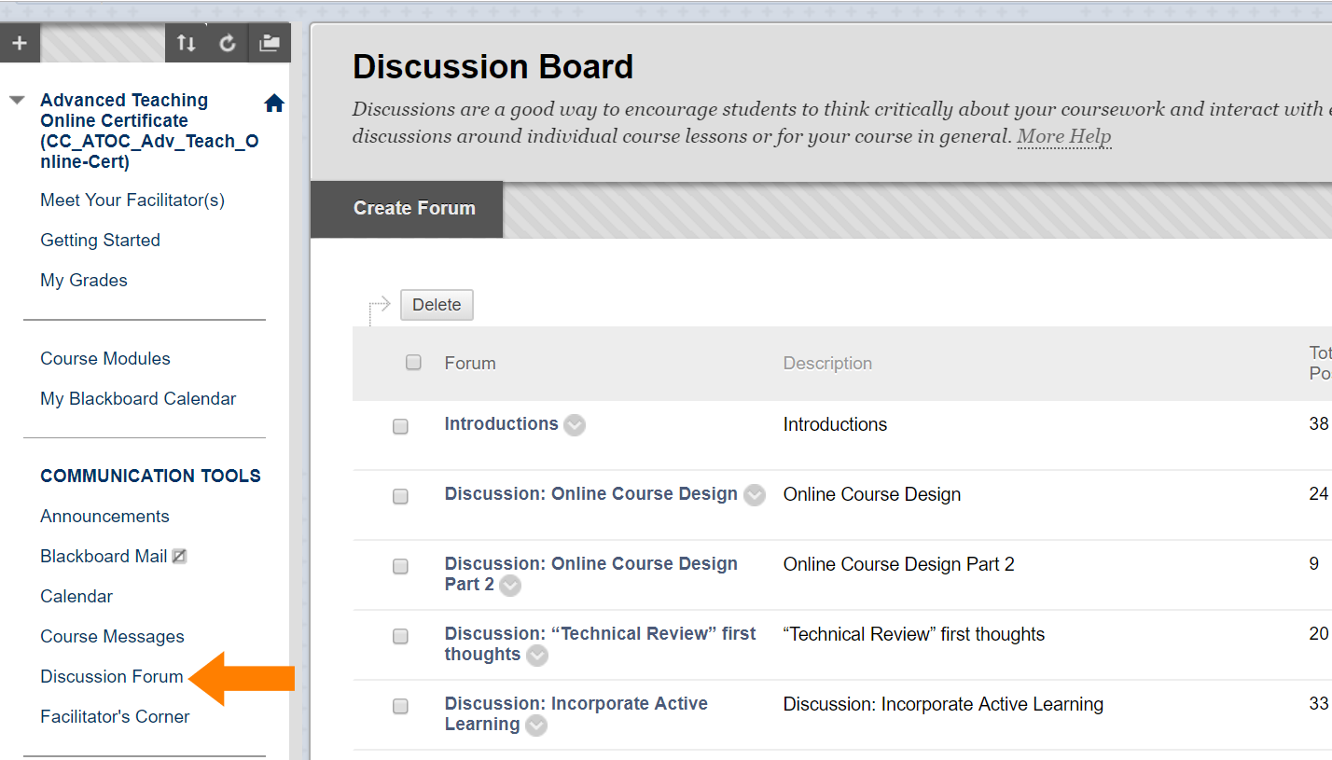Image resolution: width=1332 pixels, height=760 pixels.
Task: Open Discussion: Online Course Design Part 2
Action: (591, 573)
